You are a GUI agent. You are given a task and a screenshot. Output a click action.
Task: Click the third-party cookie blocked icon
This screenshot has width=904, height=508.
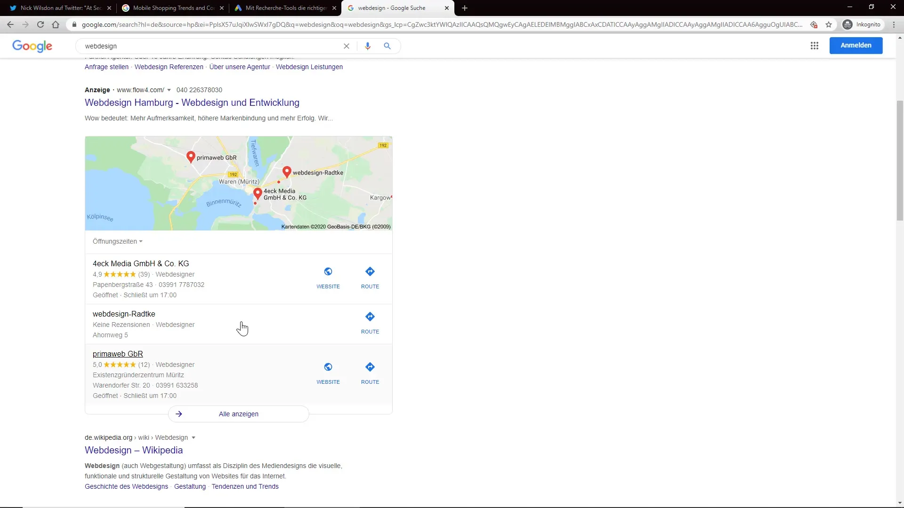pos(814,24)
